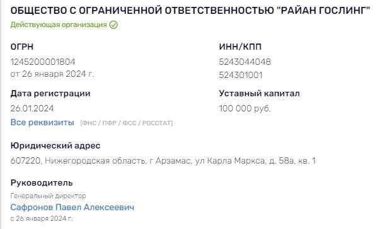Click the КПП value 524301001
Image resolution: width=380 pixels, height=229 pixels.
point(241,75)
